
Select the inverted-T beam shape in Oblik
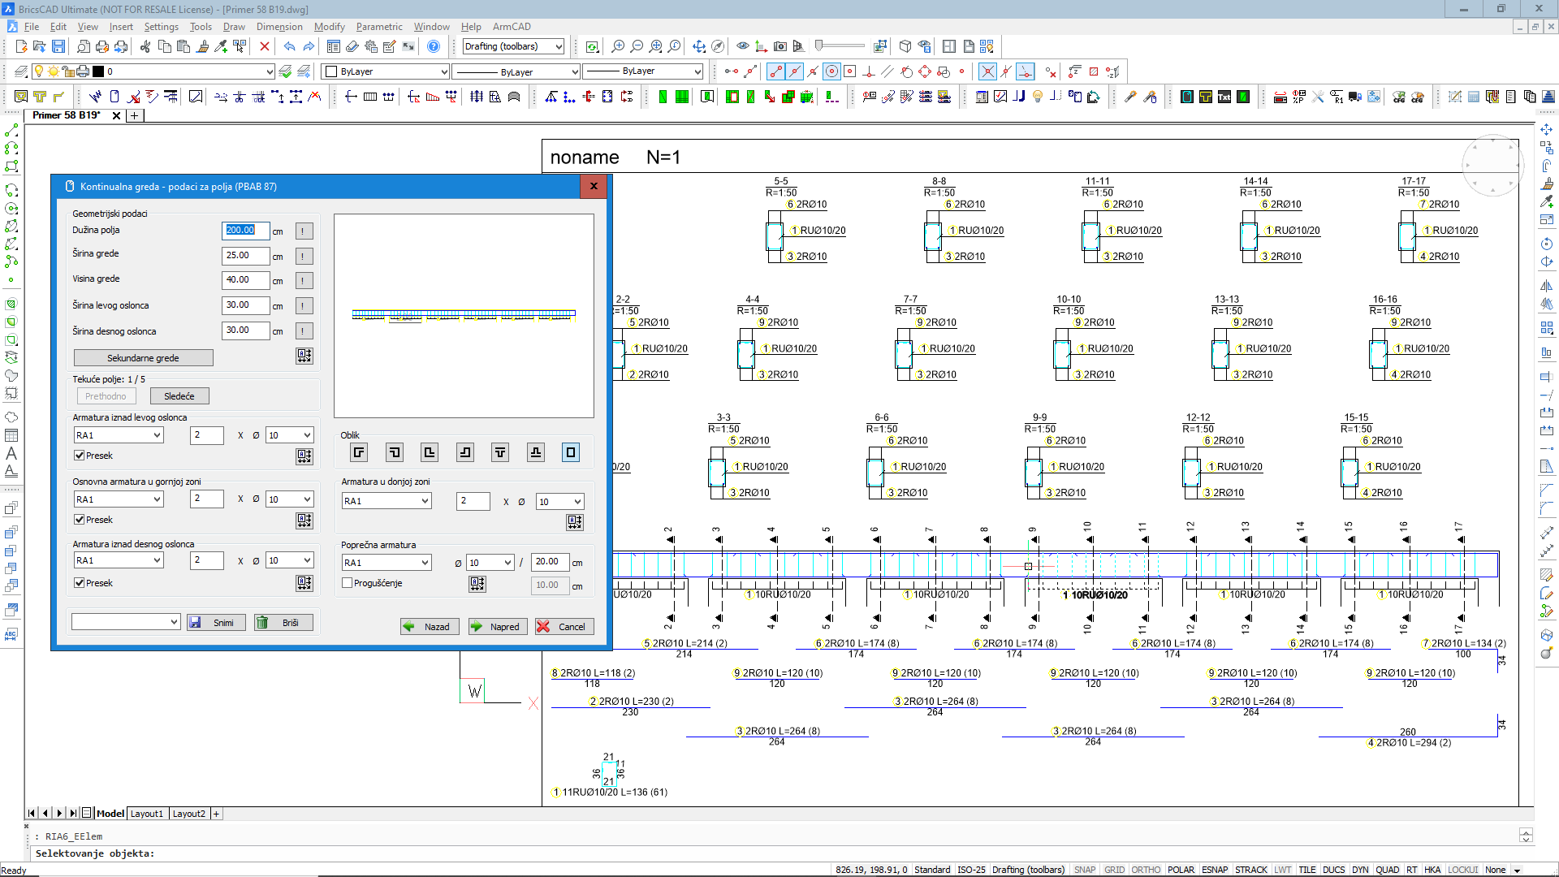tap(536, 452)
